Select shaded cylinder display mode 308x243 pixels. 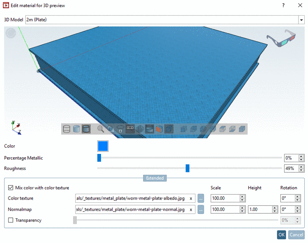(x=76, y=129)
